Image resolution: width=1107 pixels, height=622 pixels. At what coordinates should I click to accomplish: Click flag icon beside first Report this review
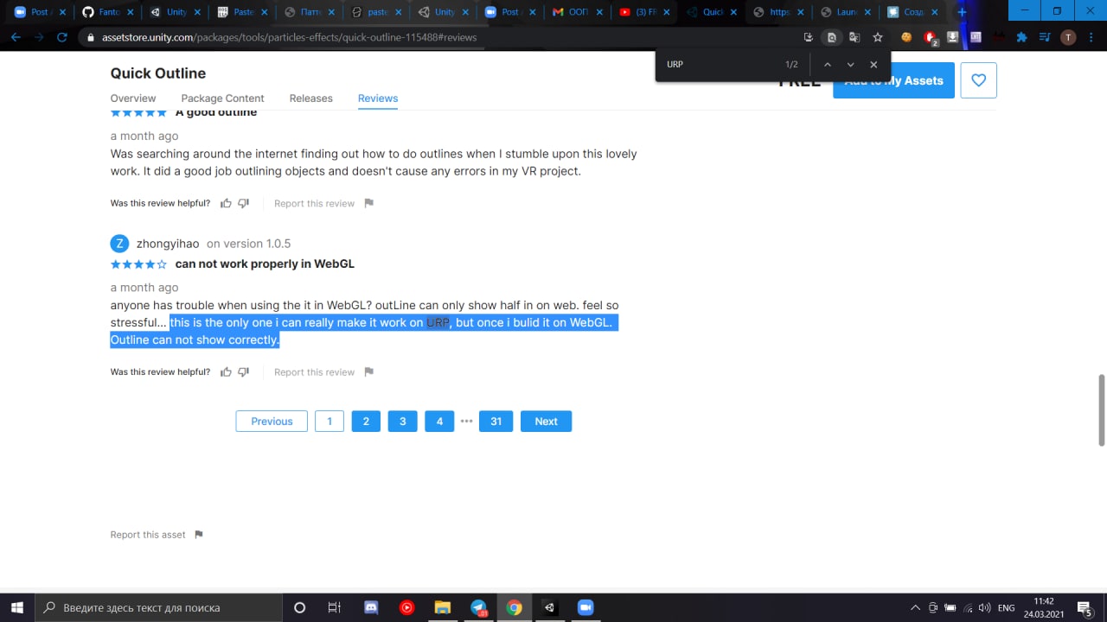(368, 203)
